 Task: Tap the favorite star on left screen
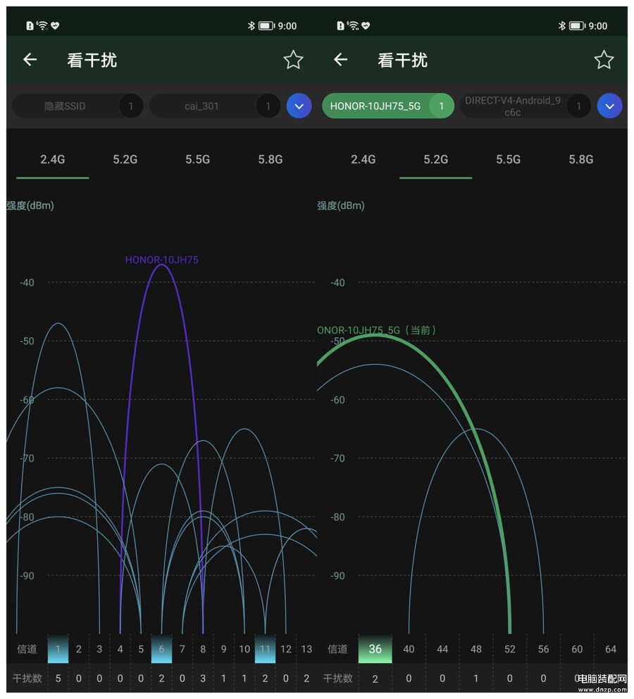point(293,60)
